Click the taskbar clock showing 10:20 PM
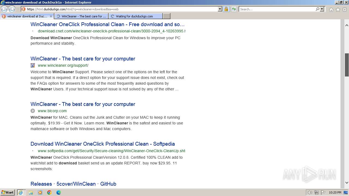 pyautogui.click(x=335, y=192)
